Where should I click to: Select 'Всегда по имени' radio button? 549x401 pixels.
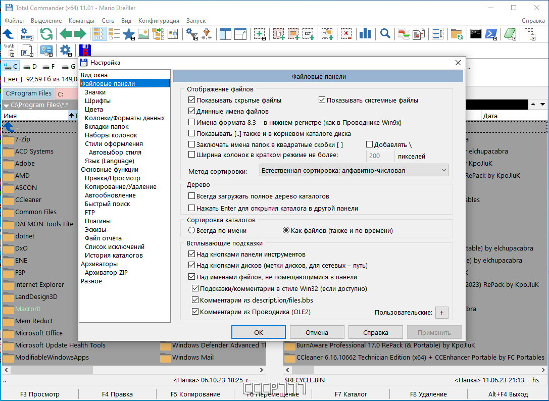[x=191, y=230]
